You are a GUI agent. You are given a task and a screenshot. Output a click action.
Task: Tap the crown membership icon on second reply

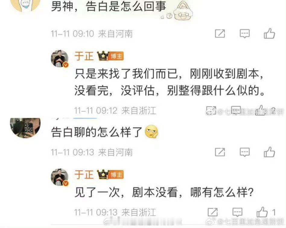(x=103, y=174)
